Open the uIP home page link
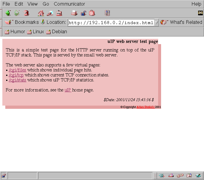This screenshot has width=204, height=180. [x=68, y=90]
